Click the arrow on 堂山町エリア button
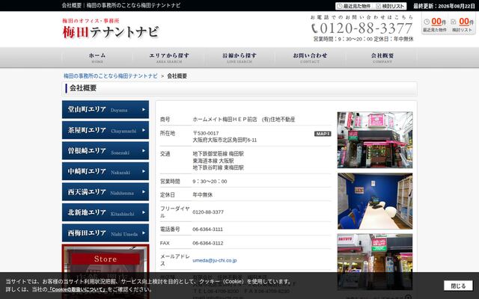The image size is (479, 299). coord(144,110)
